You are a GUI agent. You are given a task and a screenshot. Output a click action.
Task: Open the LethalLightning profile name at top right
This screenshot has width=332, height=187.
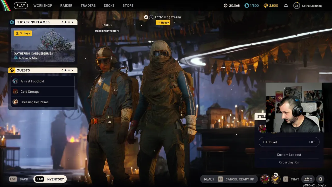click(x=312, y=6)
